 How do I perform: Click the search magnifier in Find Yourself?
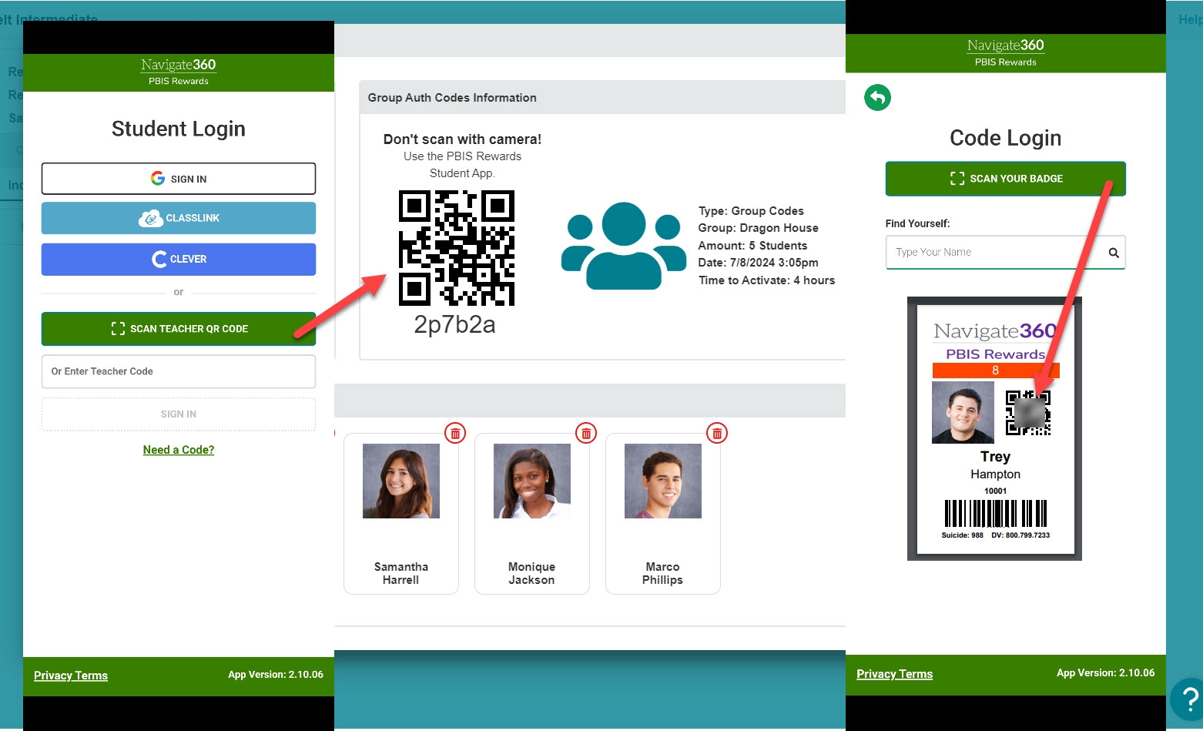1113,253
